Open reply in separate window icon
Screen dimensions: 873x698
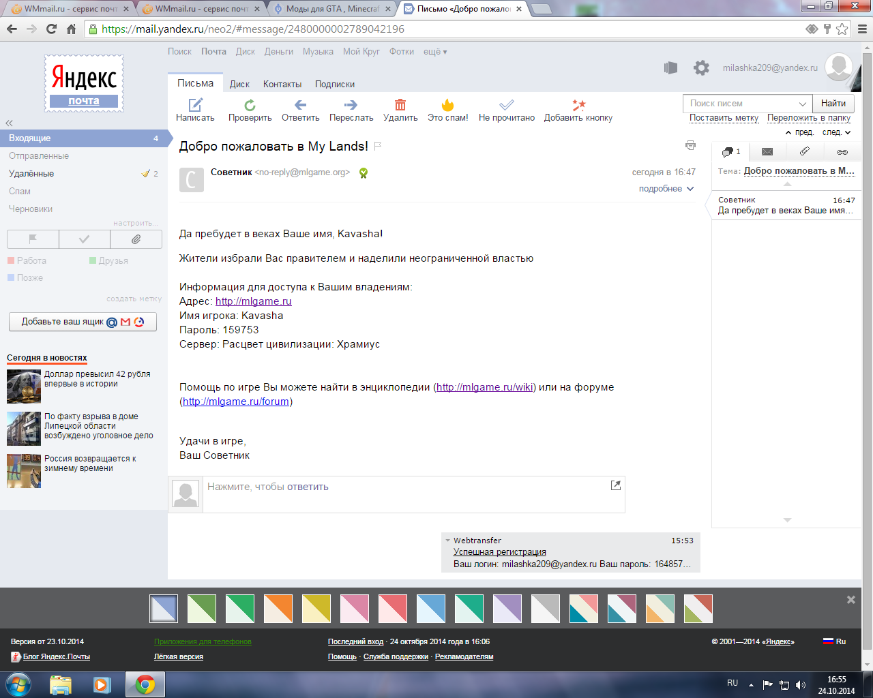point(616,485)
